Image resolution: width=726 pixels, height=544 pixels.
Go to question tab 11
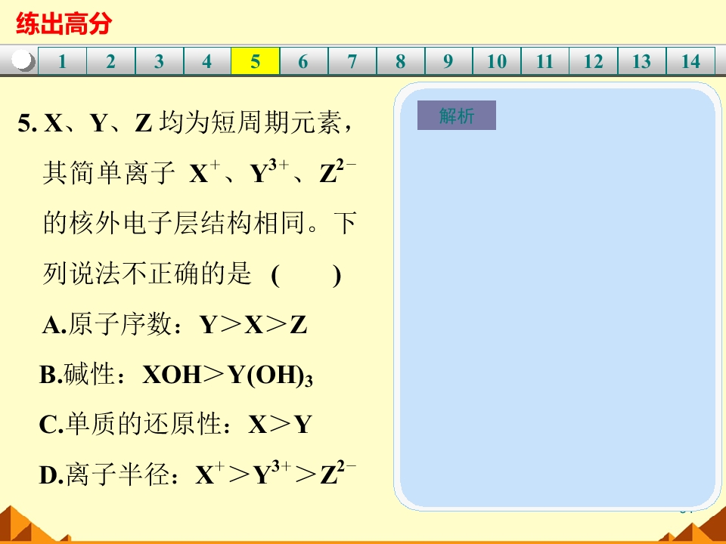click(545, 61)
